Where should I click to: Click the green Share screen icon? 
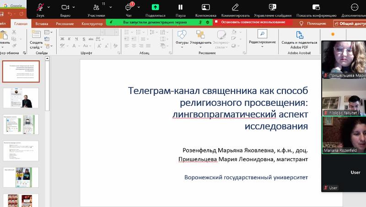point(156,7)
